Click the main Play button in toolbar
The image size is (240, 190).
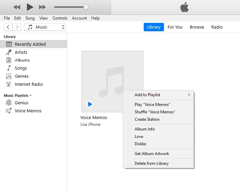pyautogui.click(x=30, y=7)
